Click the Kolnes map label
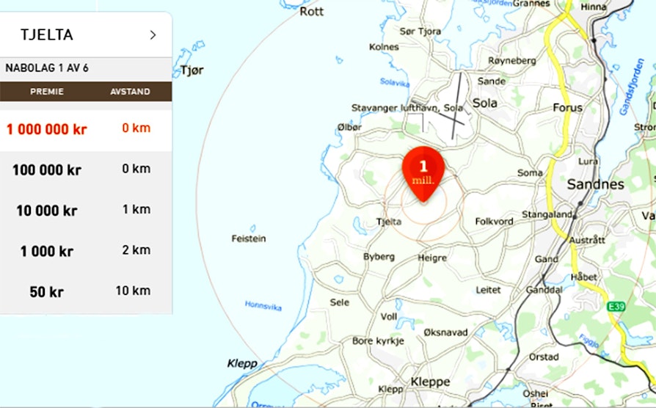Viewport: 656px width, 408px height. tap(384, 47)
